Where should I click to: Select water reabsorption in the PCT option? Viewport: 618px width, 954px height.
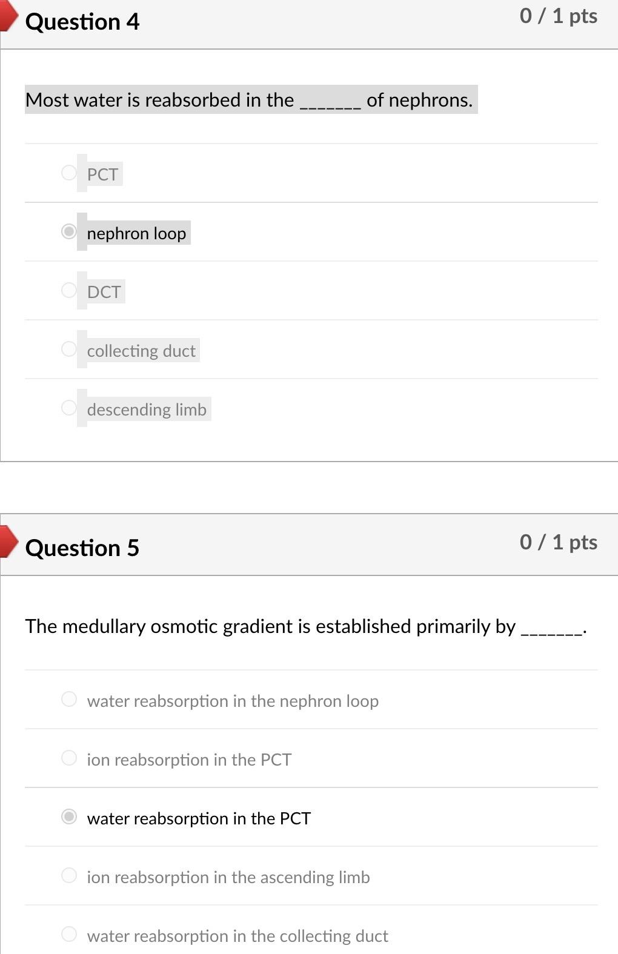click(x=70, y=817)
